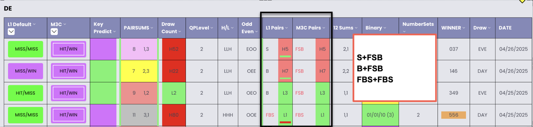The image size is (533, 127).
Task: Open the Odd Even column chevron
Action: (256, 31)
